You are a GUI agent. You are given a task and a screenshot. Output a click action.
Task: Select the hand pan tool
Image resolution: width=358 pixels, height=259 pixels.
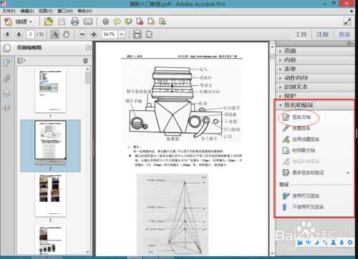66,34
